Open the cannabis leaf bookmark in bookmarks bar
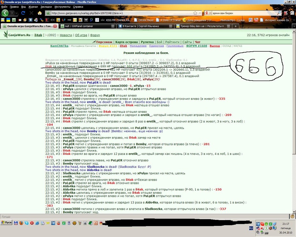This screenshot has height=237, width=296. (x=14, y=20)
